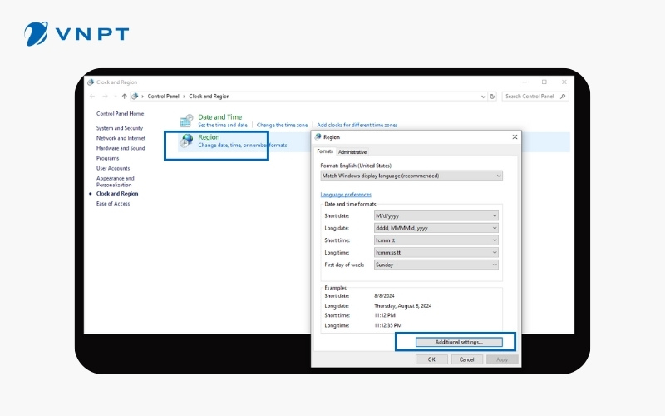This screenshot has height=416, width=665.
Task: Click the Date and Time clock icon
Action: tap(186, 121)
